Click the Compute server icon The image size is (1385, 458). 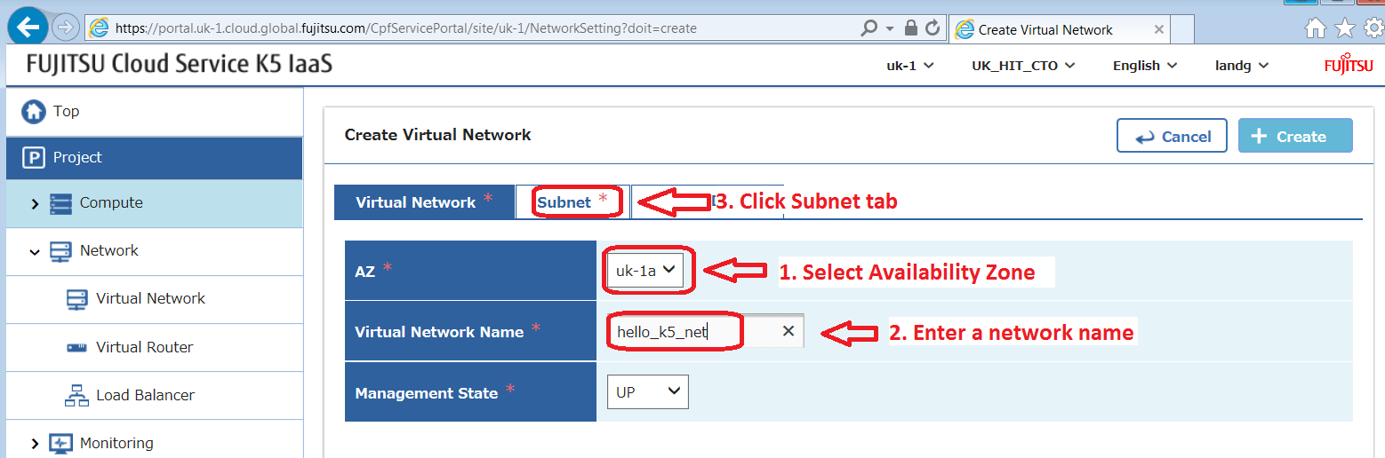[60, 203]
